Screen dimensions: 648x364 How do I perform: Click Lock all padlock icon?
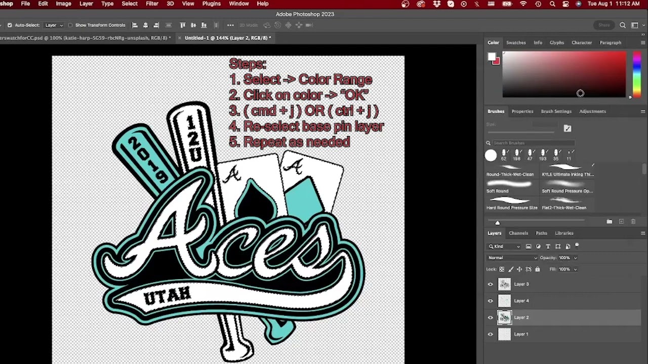tap(537, 269)
